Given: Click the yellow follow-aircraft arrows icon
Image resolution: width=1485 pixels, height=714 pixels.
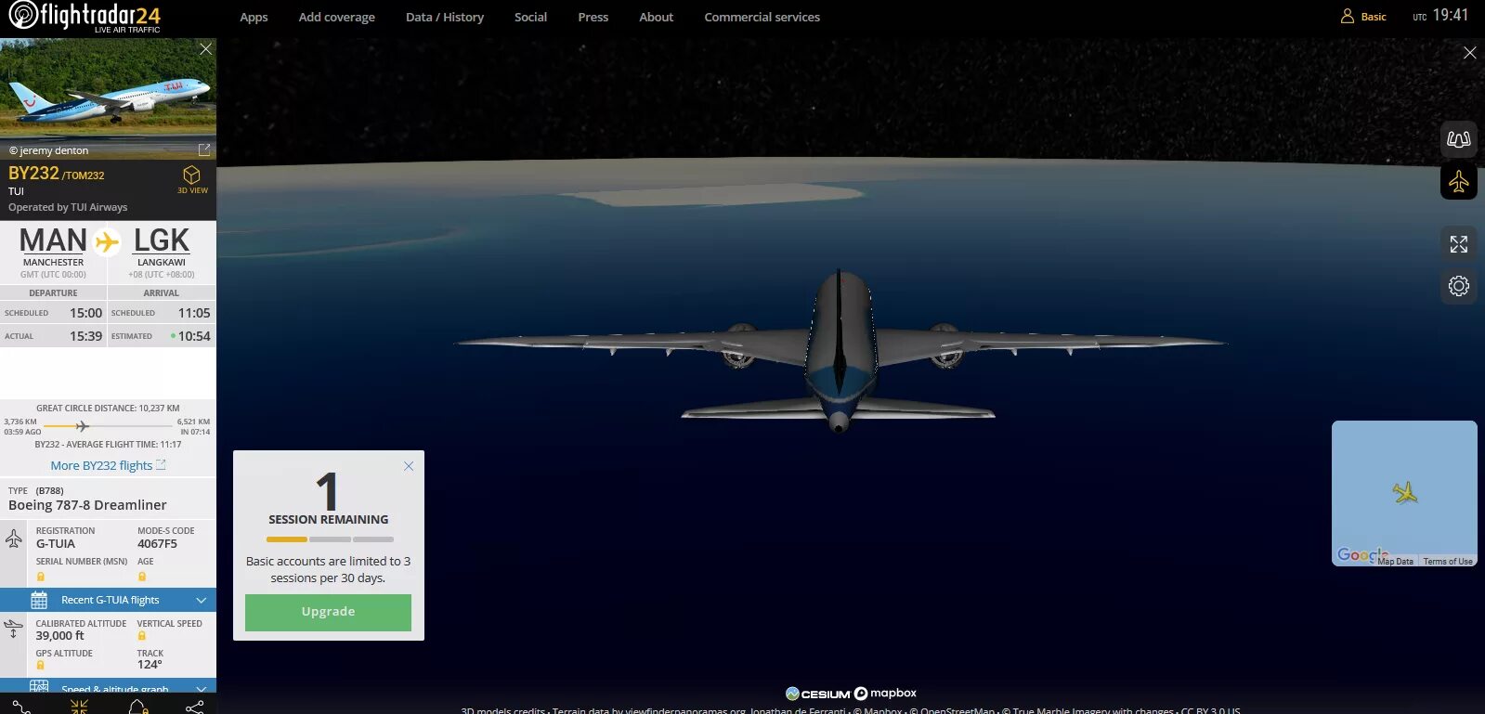Looking at the screenshot, I should click(x=80, y=707).
